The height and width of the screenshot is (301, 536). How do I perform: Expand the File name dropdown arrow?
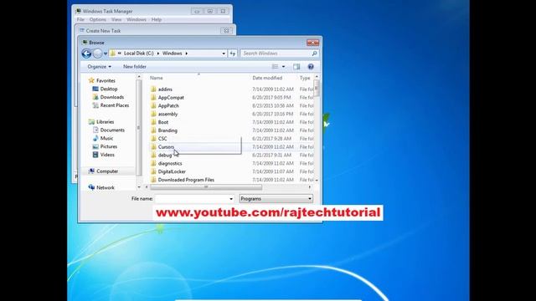pyautogui.click(x=231, y=199)
